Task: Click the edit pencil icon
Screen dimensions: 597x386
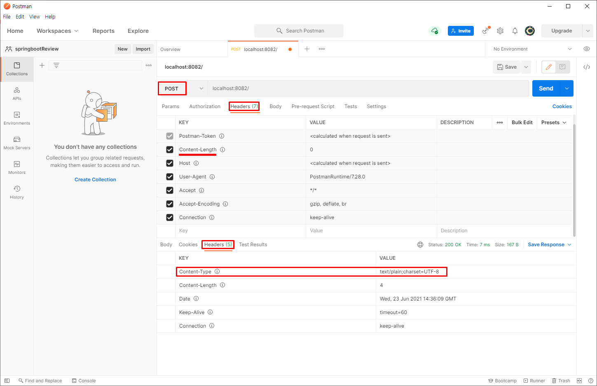Action: [549, 67]
